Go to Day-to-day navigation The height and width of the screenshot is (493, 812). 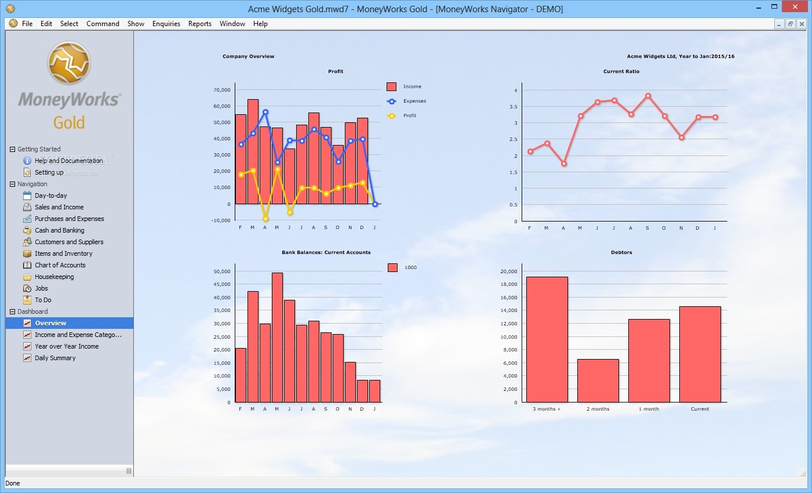[x=50, y=195]
